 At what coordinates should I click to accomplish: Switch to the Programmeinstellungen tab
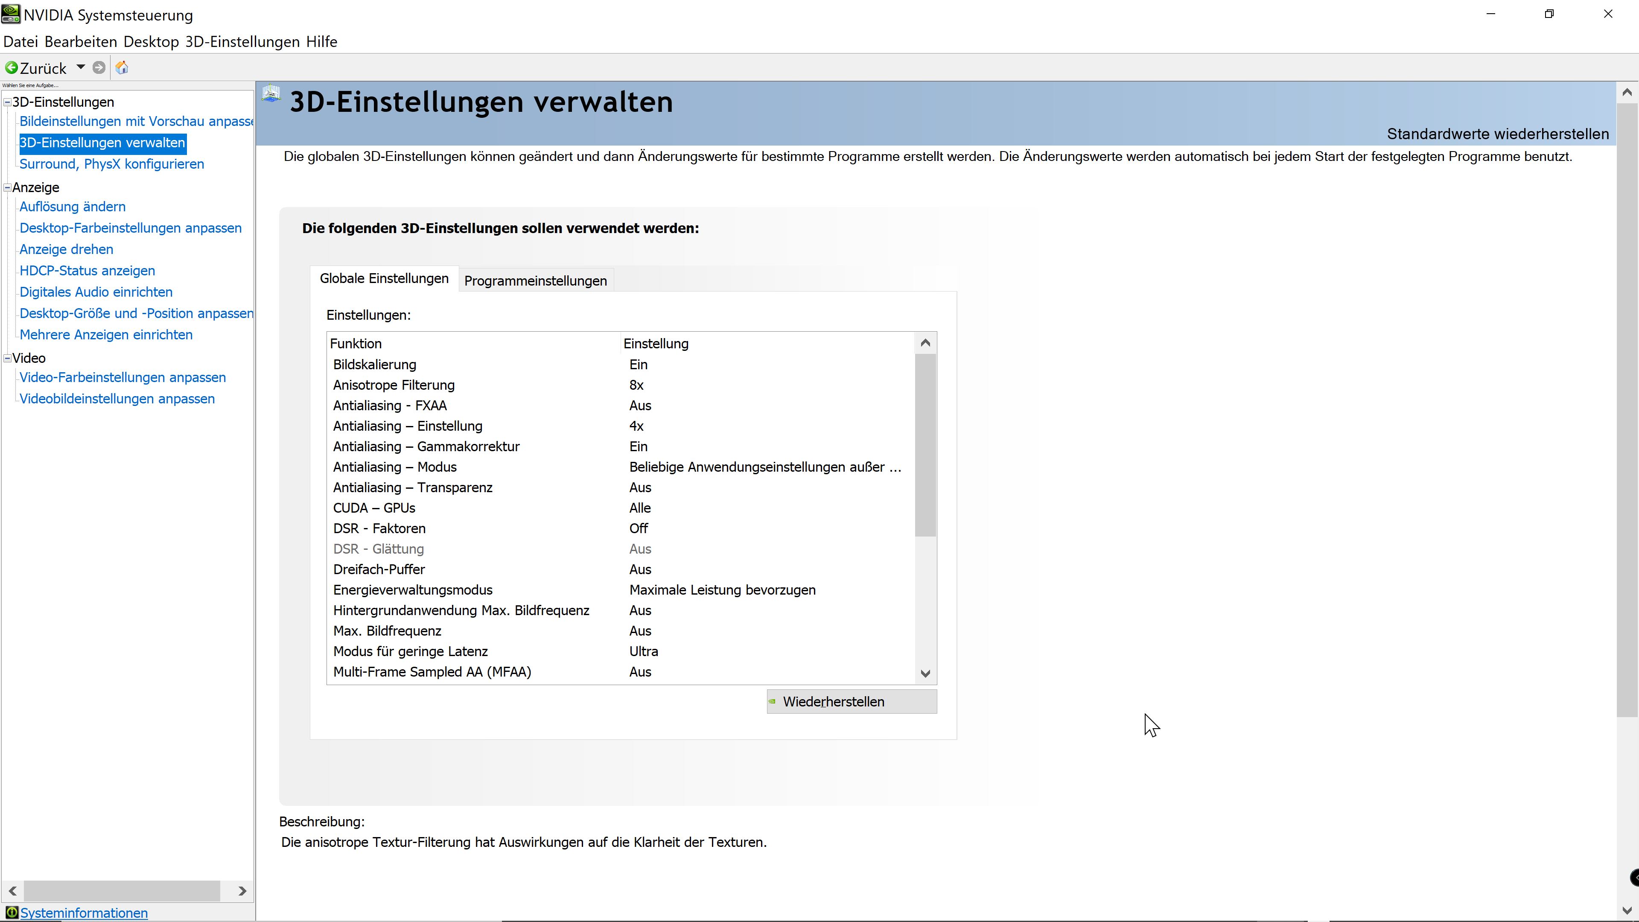(535, 280)
